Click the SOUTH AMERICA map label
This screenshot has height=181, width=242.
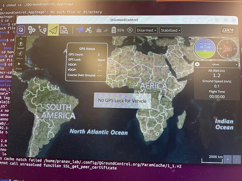[59, 111]
